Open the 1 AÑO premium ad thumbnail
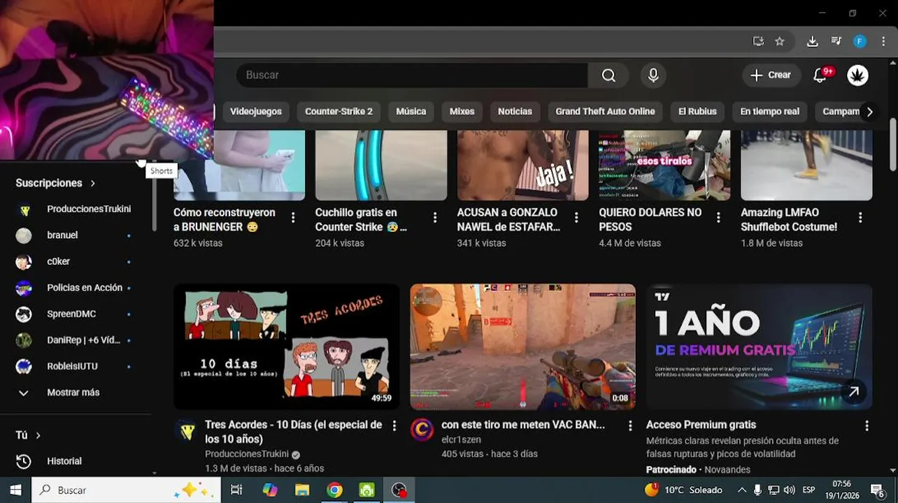This screenshot has width=898, height=503. tap(759, 347)
